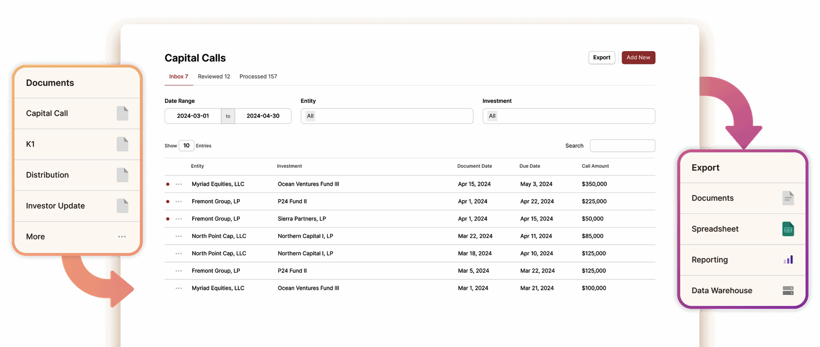820x347 pixels.
Task: Click unread dot on Myriad Equities Apr 15 row
Action: (168, 184)
